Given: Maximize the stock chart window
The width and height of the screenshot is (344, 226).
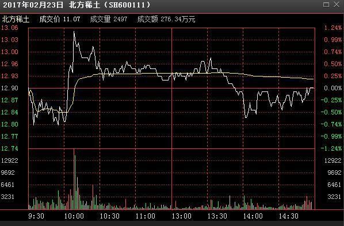Looking at the screenshot, I should tap(326, 5).
